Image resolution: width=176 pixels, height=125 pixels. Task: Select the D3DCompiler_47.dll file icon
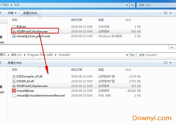(x=14, y=76)
